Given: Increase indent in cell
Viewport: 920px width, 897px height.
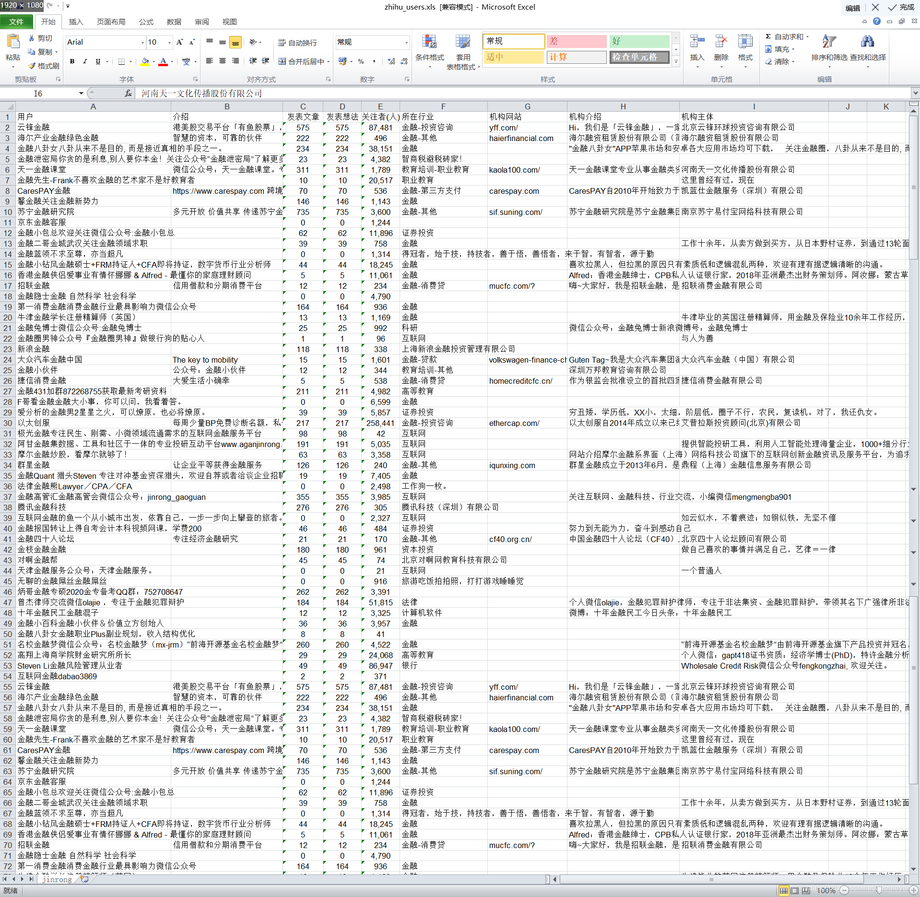Looking at the screenshot, I should coord(265,61).
